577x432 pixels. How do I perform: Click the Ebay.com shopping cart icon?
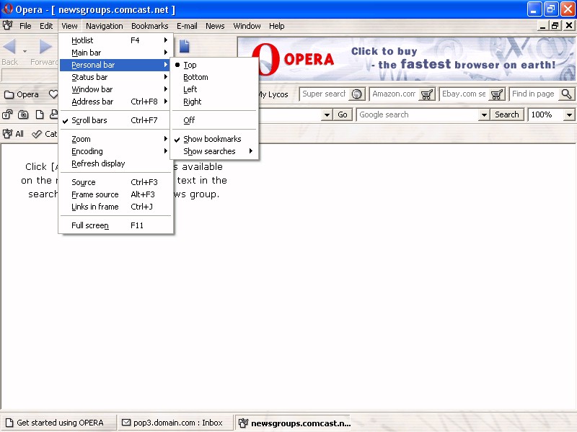pos(497,94)
